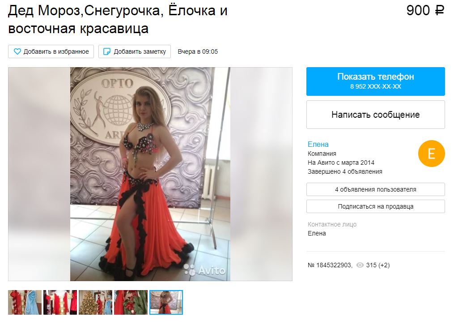Select the highlighted dancer thumbnail
The image size is (458, 325).
pos(166,302)
